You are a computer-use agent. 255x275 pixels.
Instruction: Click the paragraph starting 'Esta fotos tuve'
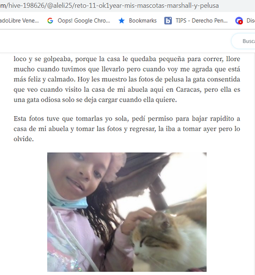pyautogui.click(x=127, y=129)
